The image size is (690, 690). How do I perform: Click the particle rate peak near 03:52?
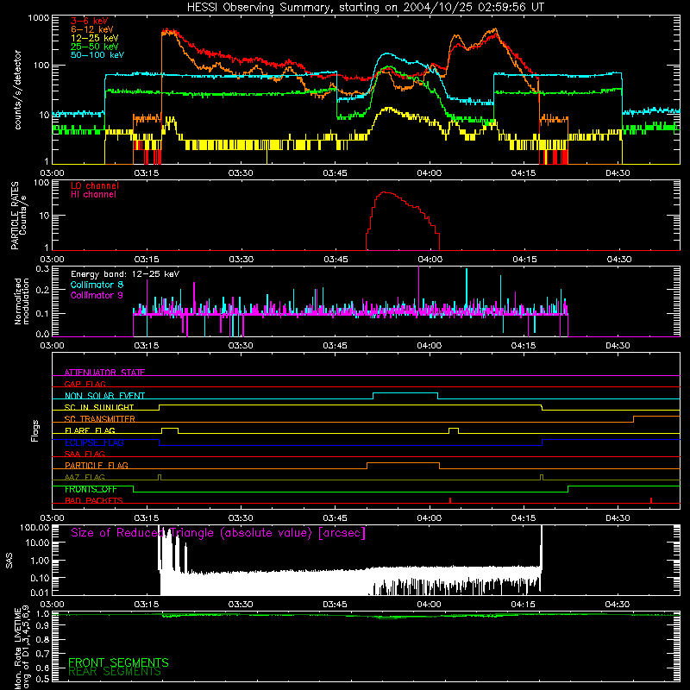pos(386,192)
